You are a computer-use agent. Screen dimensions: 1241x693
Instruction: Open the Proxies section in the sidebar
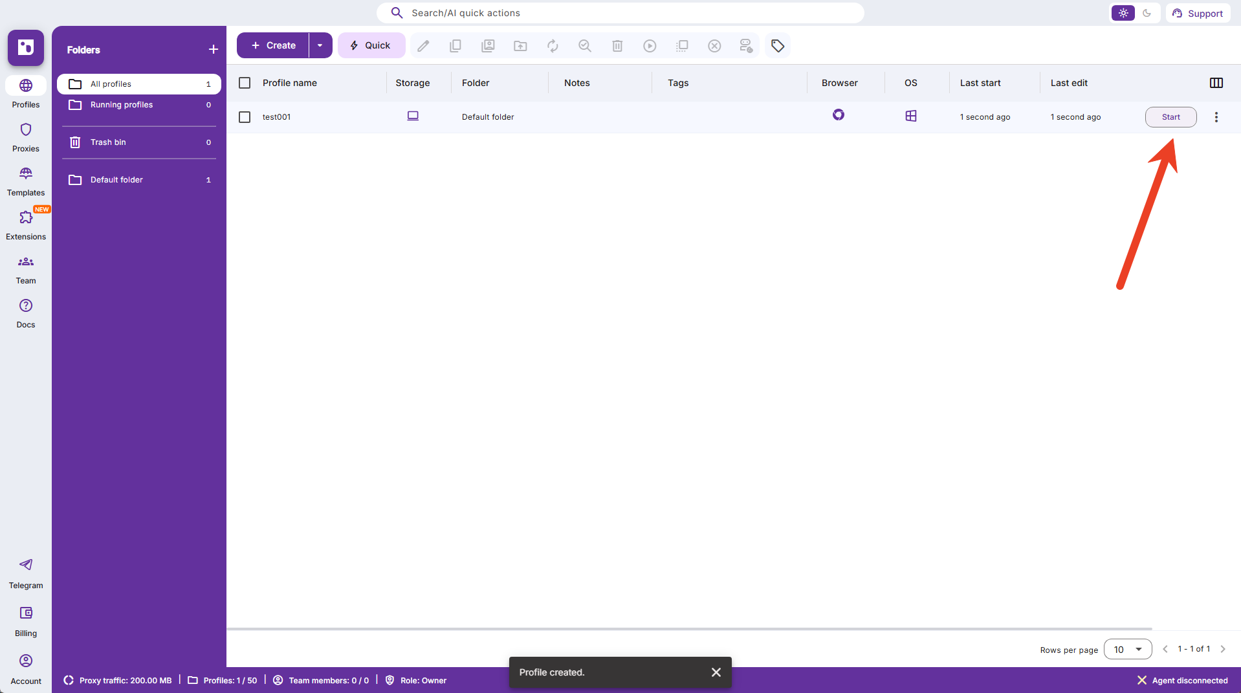click(x=26, y=137)
